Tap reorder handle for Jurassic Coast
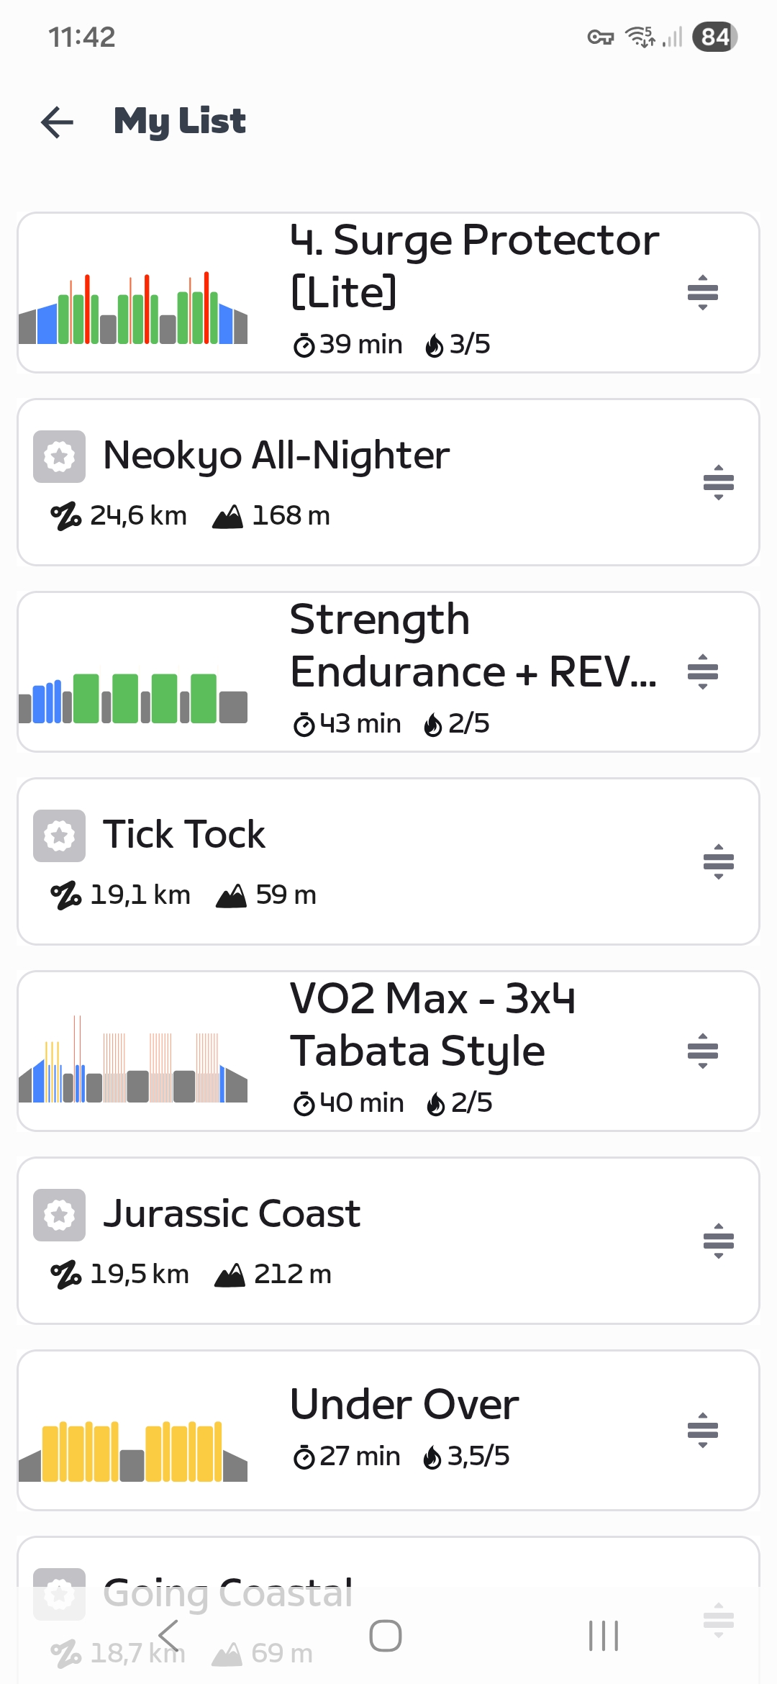Screen dimensions: 777x1684 (x=718, y=1241)
